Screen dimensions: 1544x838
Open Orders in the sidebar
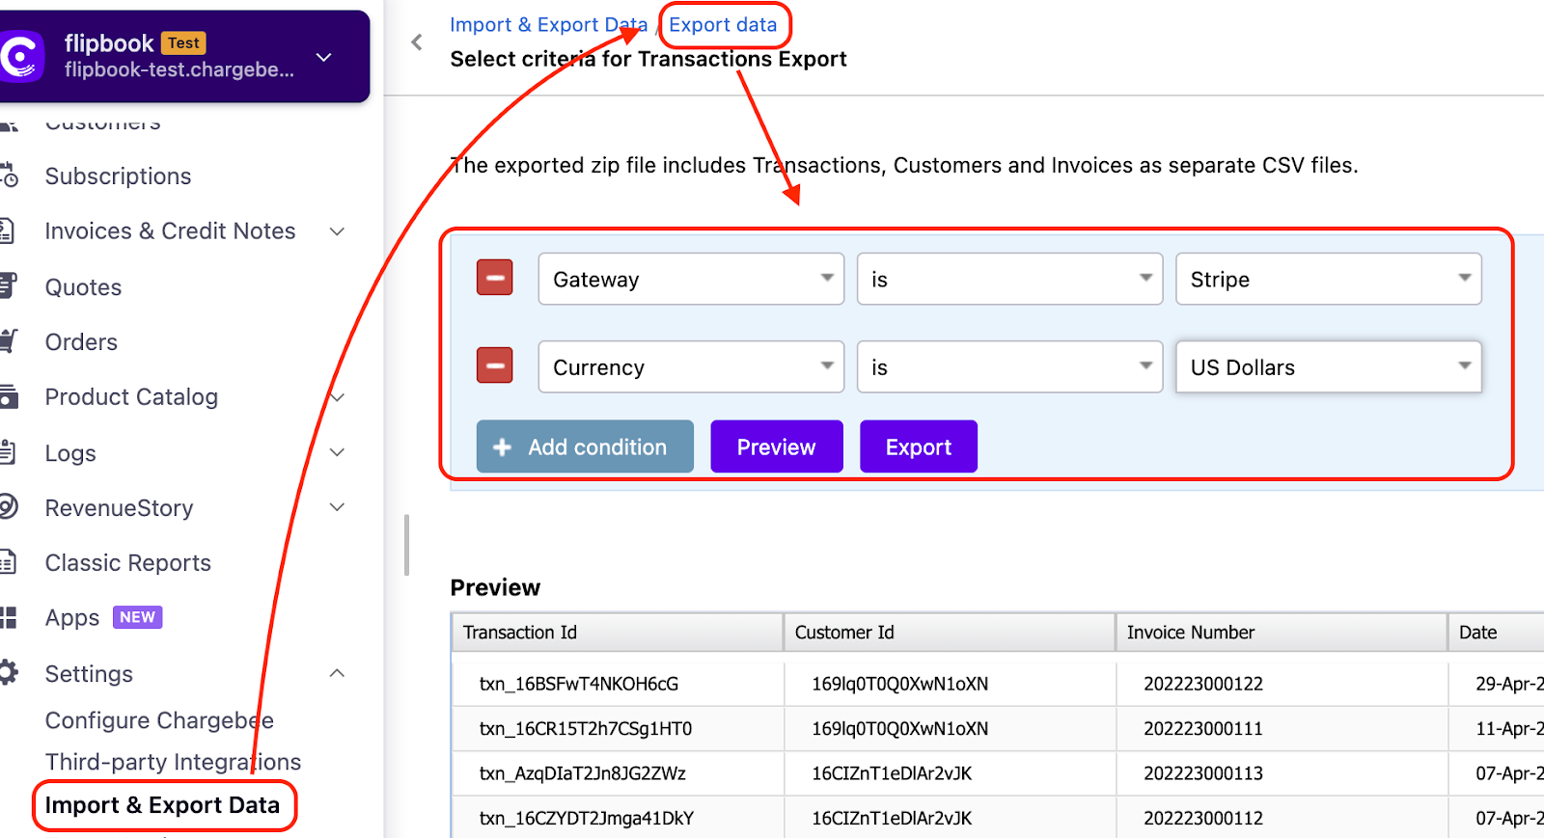[x=81, y=342]
